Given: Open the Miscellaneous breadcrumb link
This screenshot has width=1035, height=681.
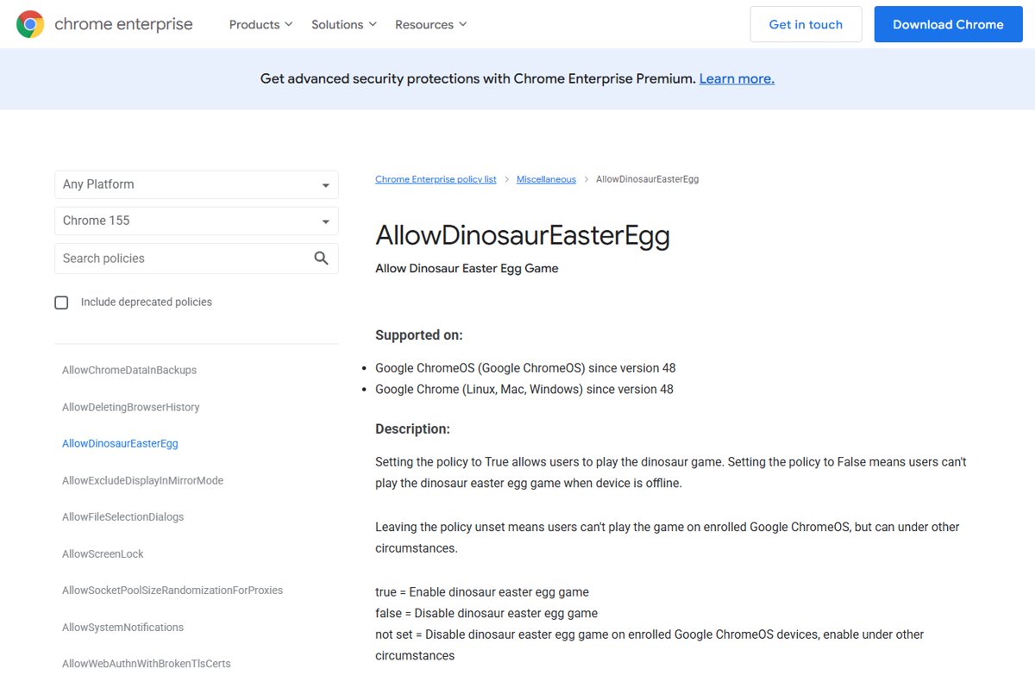Looking at the screenshot, I should click(546, 179).
